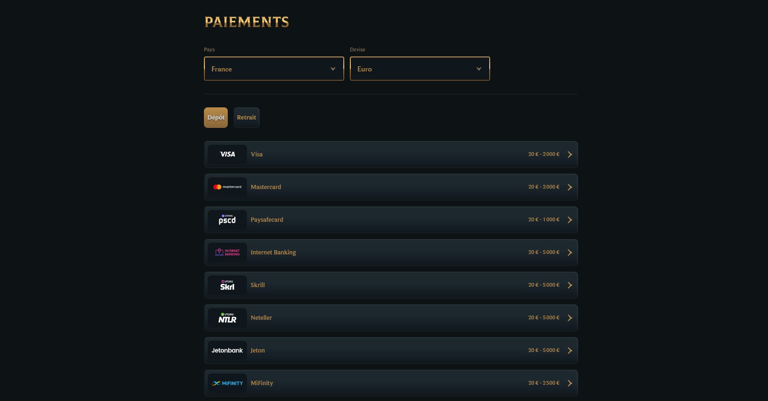
Task: Switch to the Dépôt tab
Action: click(216, 118)
